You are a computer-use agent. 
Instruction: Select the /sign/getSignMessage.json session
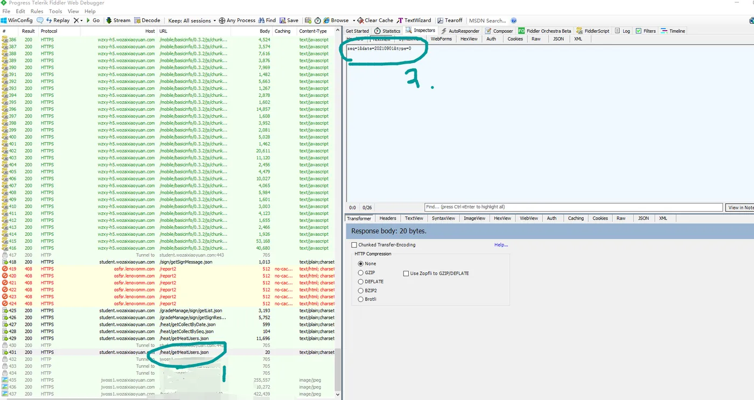pos(167,262)
